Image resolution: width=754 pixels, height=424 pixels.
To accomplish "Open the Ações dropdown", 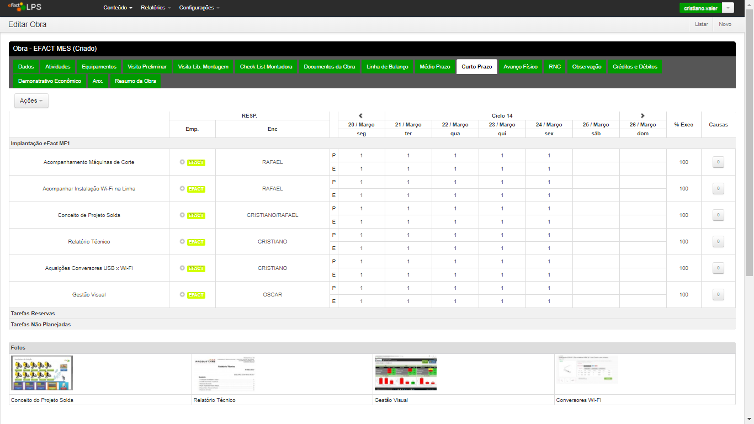I will (31, 100).
